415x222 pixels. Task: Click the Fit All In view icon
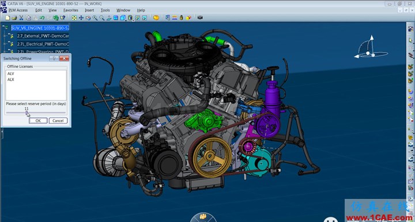pyautogui.click(x=74, y=18)
